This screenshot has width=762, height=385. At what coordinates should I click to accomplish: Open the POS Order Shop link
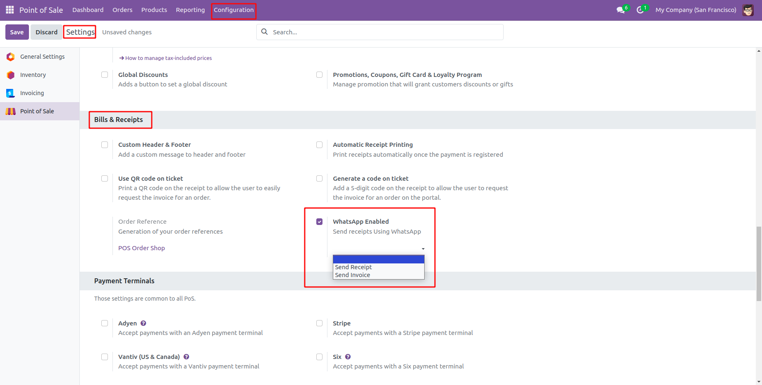(x=141, y=248)
